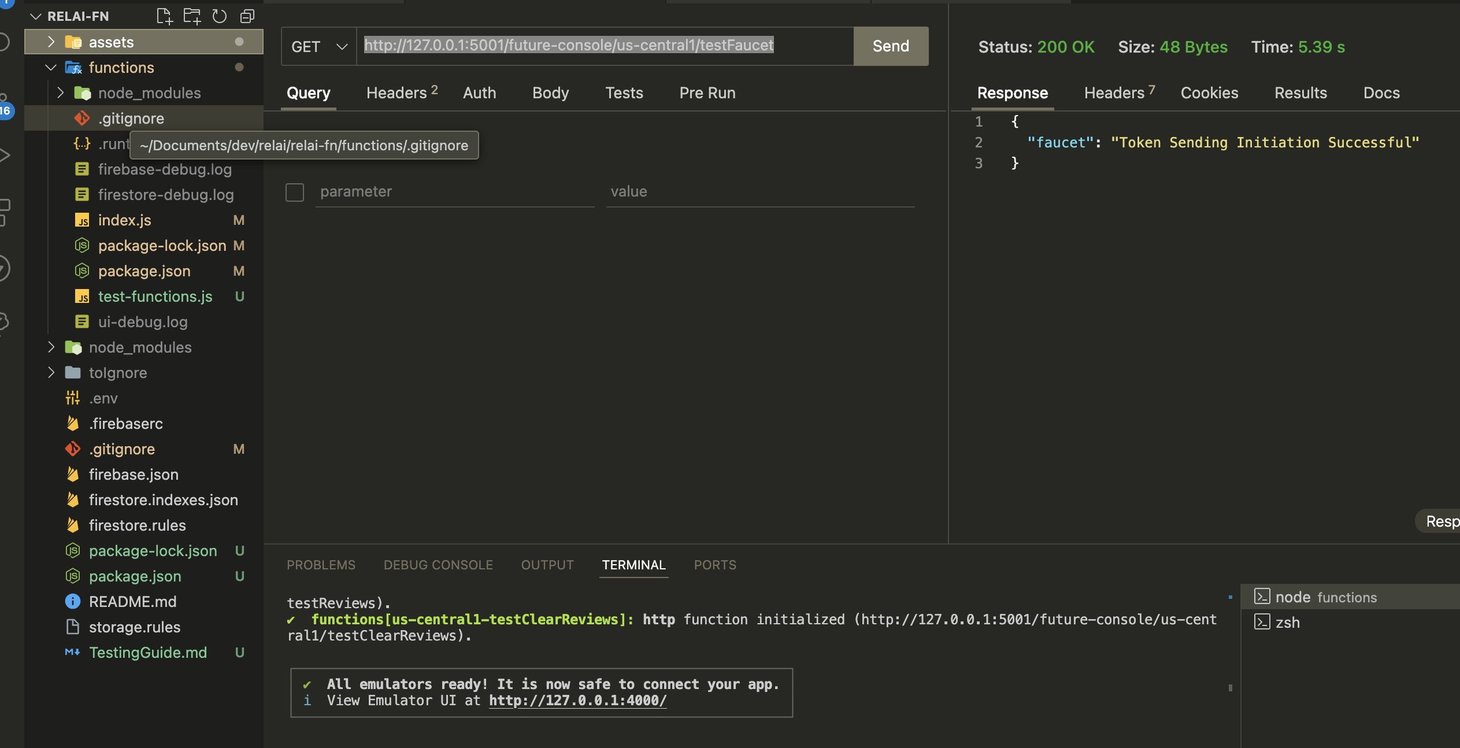Collapse the functions folder chevron

click(x=51, y=67)
